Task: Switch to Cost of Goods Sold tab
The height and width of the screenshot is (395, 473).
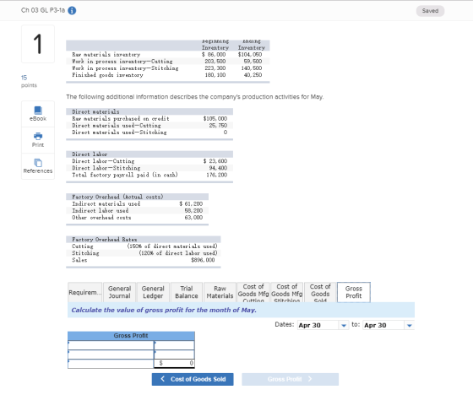Action: (x=320, y=293)
